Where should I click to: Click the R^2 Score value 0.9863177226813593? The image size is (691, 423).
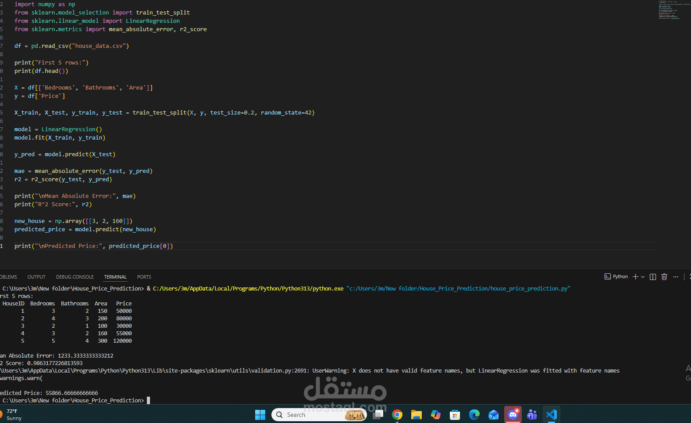point(55,363)
